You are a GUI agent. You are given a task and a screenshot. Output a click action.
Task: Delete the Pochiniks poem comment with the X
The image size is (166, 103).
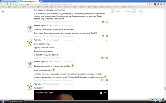click(107, 40)
